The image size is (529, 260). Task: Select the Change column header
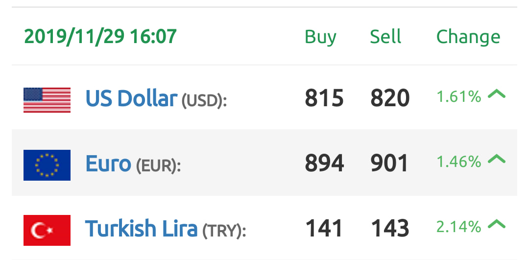[468, 37]
